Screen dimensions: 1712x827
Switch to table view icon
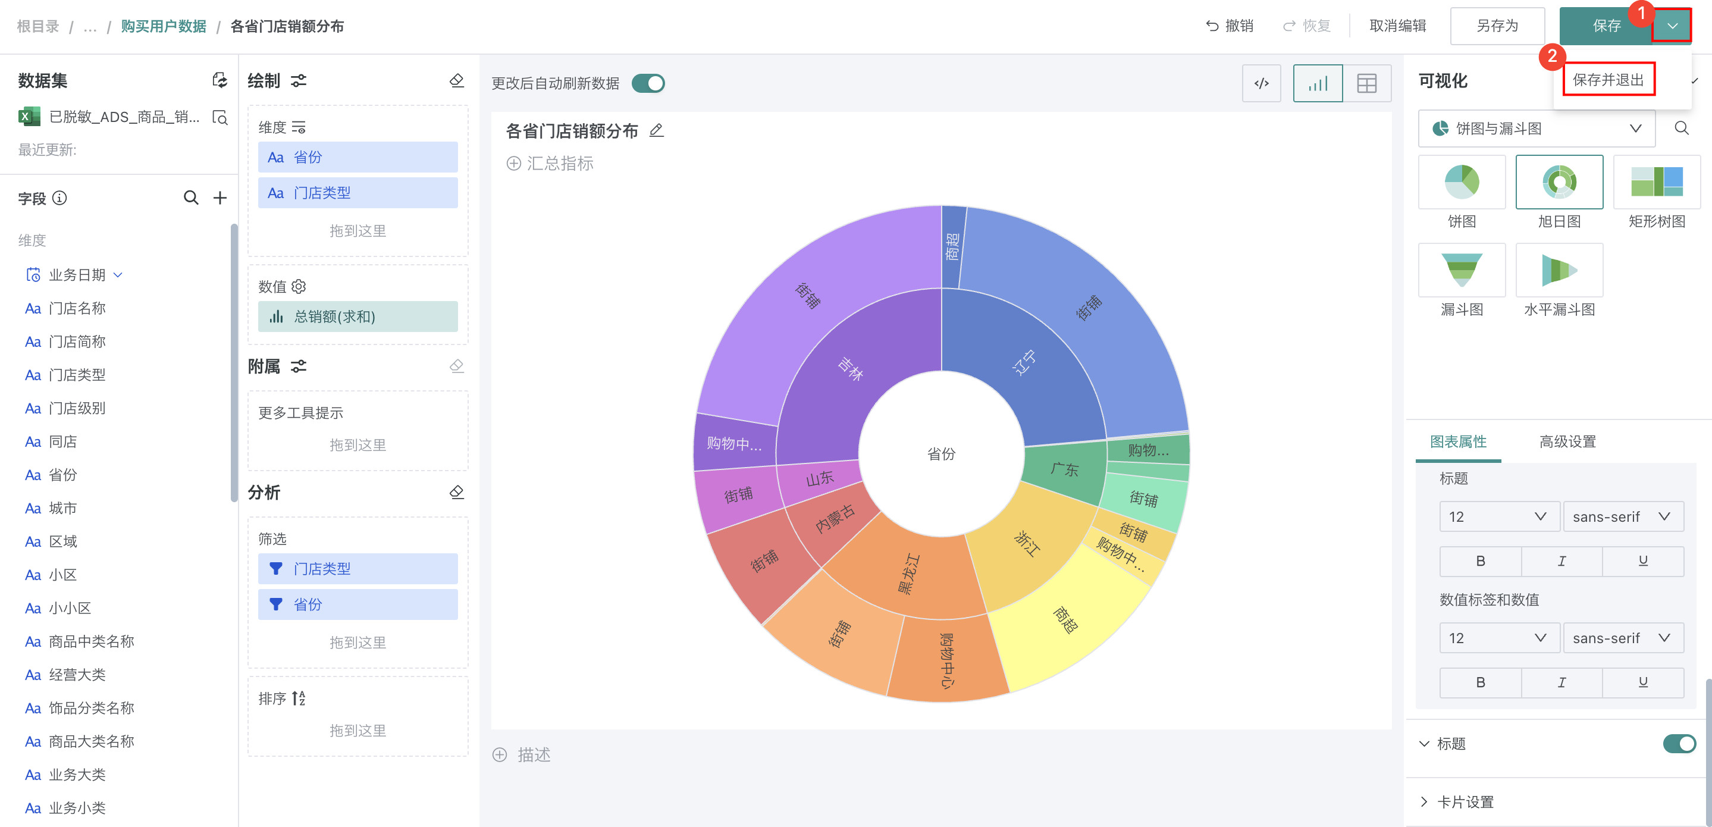1366,83
